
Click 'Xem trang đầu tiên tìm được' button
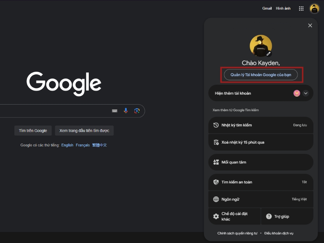click(x=84, y=131)
